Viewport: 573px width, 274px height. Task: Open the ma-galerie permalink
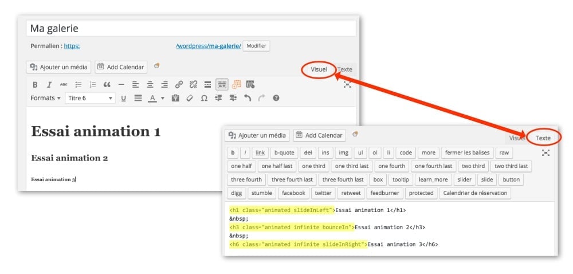coord(209,46)
